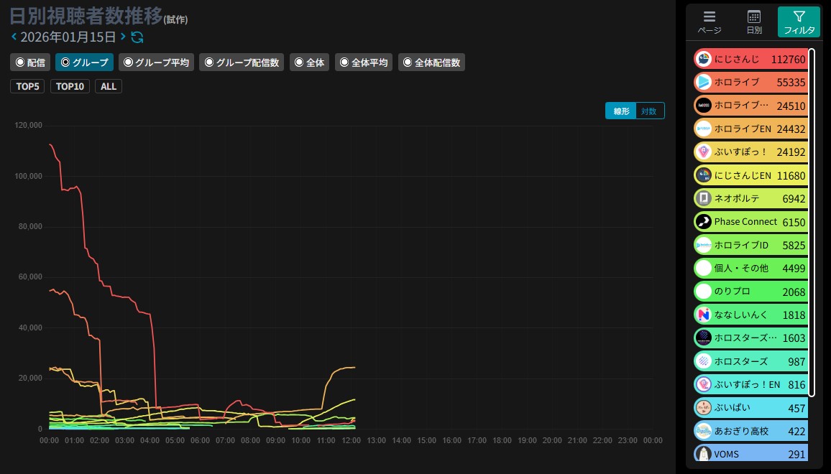Screen dimensions: 831x474
Task: Select the フィルタ funnel icon
Action: coord(799,17)
